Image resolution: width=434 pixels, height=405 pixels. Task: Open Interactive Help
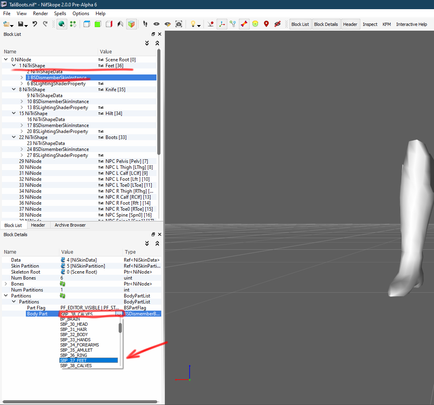click(x=412, y=24)
